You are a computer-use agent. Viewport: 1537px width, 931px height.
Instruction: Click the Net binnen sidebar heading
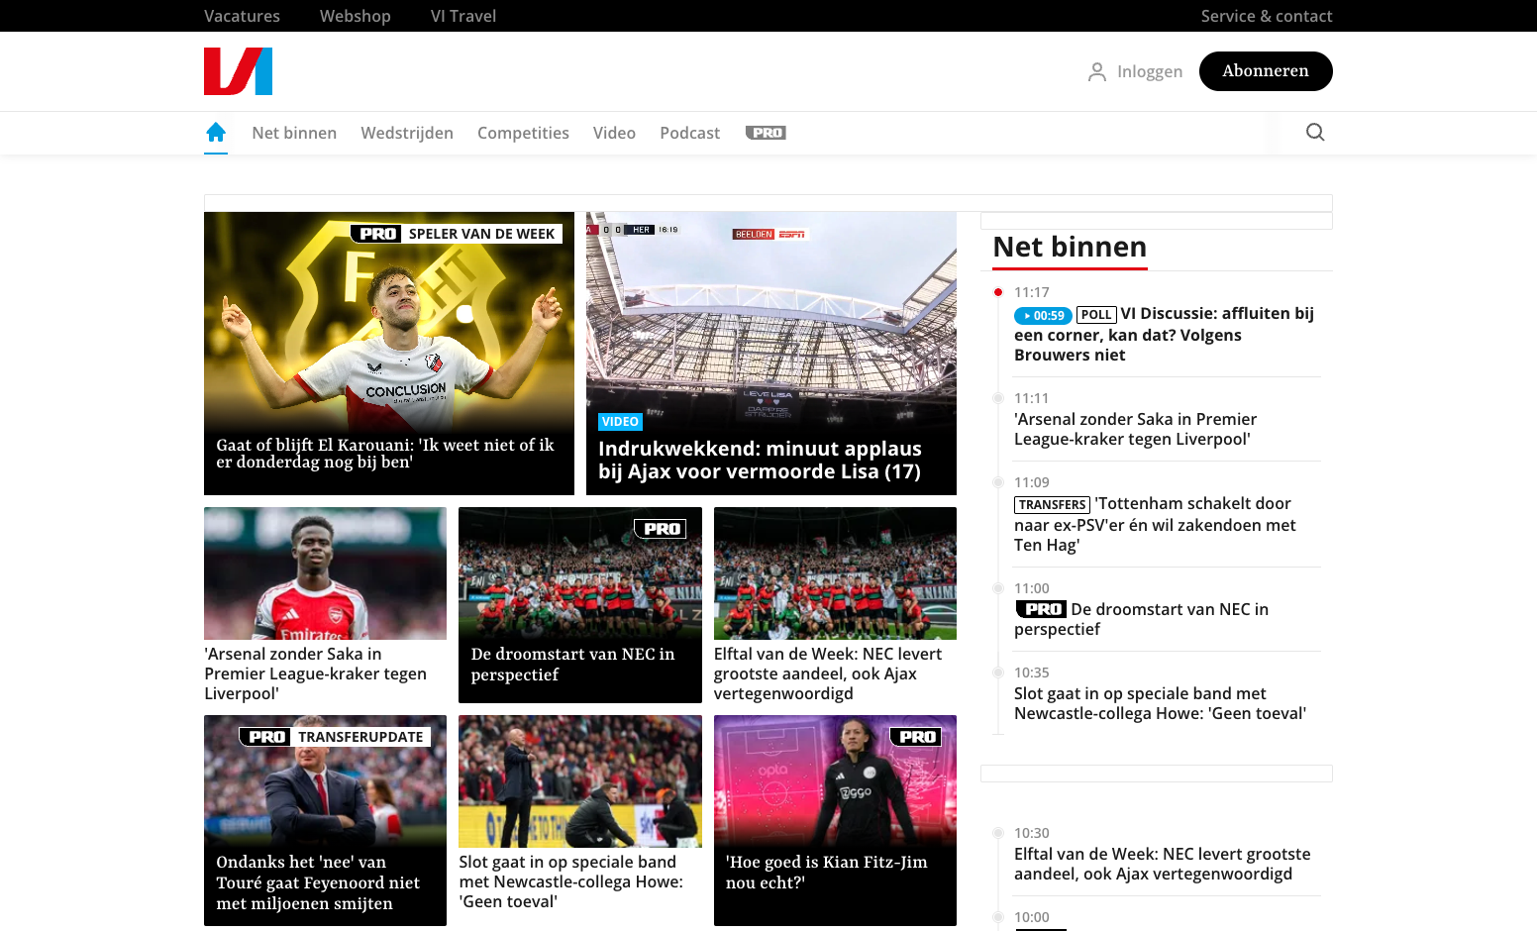pyautogui.click(x=1070, y=247)
